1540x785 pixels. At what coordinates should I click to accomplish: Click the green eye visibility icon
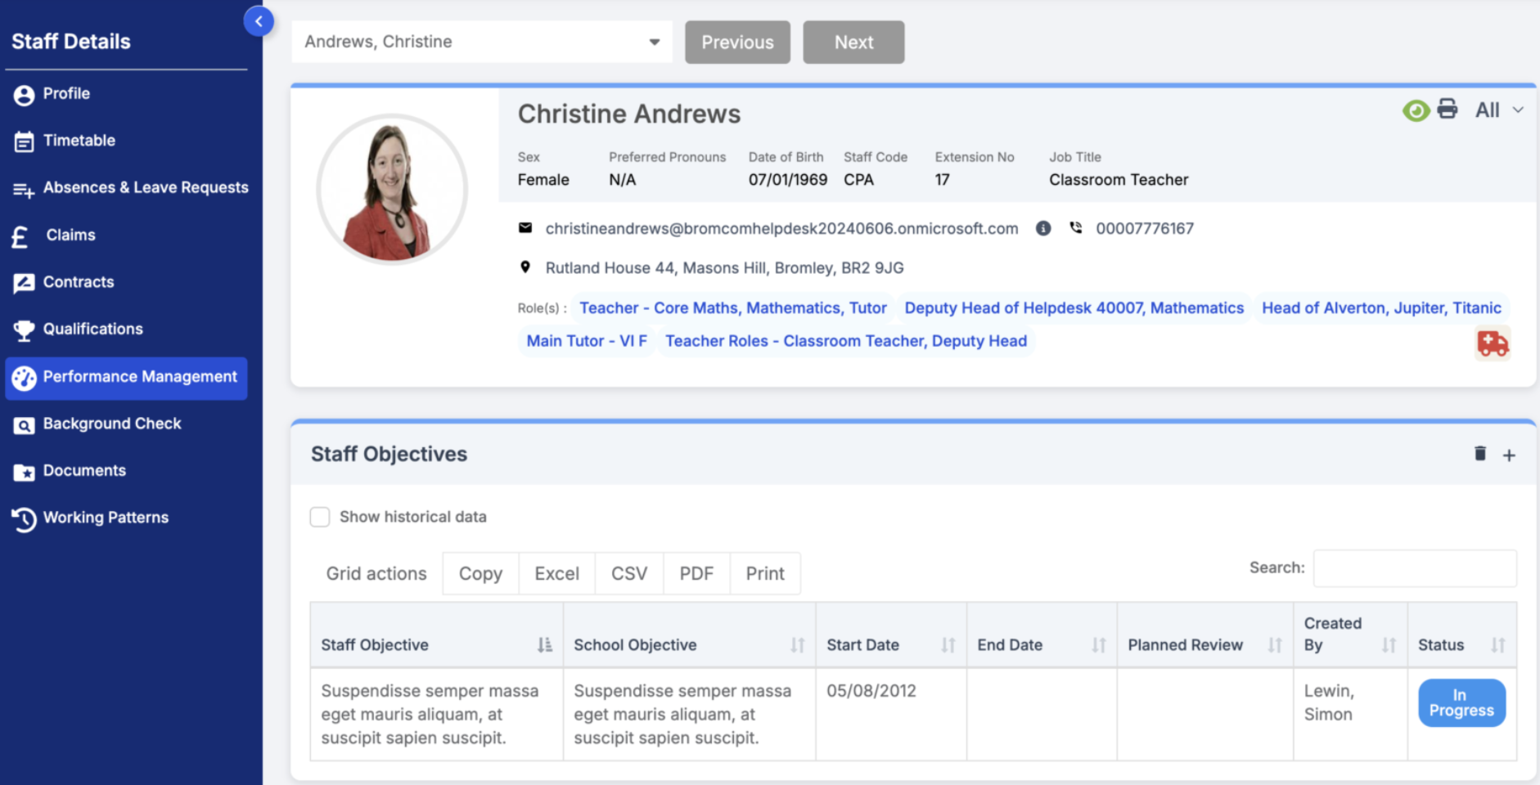[x=1416, y=110]
